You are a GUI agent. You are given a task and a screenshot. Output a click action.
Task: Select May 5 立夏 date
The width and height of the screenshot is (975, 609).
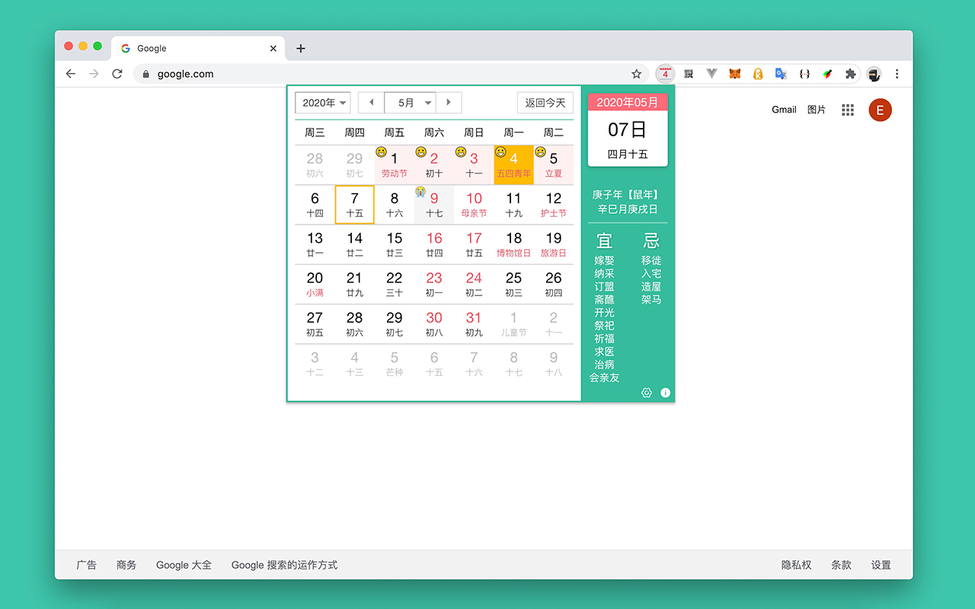coord(554,165)
